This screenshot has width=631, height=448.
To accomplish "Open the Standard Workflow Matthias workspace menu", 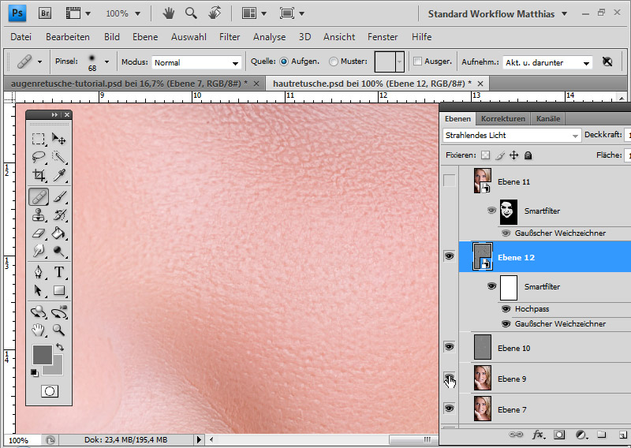I will coord(498,13).
